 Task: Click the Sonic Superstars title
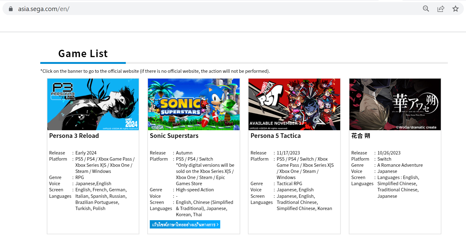click(x=174, y=136)
